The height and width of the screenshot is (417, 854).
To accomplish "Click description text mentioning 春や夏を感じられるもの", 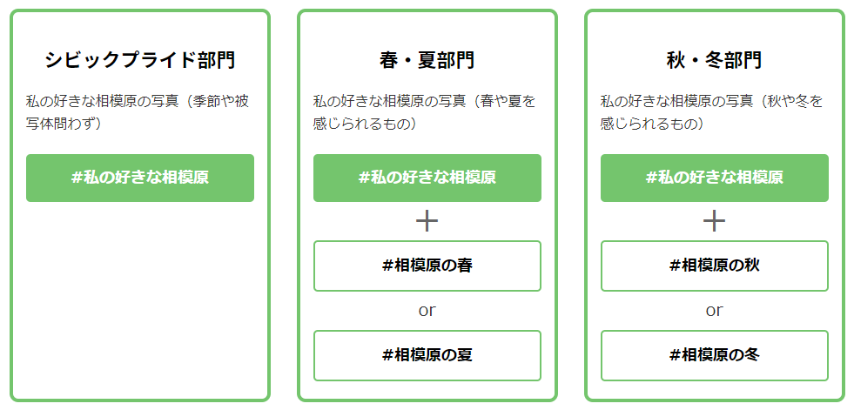I will [424, 112].
